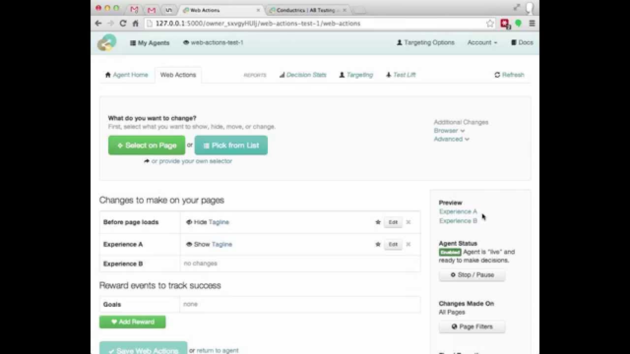630x354 pixels.
Task: Click 'no changes' text in Experience B row
Action: point(200,264)
